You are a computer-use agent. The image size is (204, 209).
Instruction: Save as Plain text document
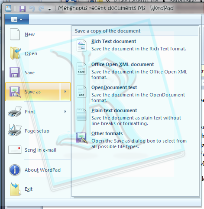[114, 110]
